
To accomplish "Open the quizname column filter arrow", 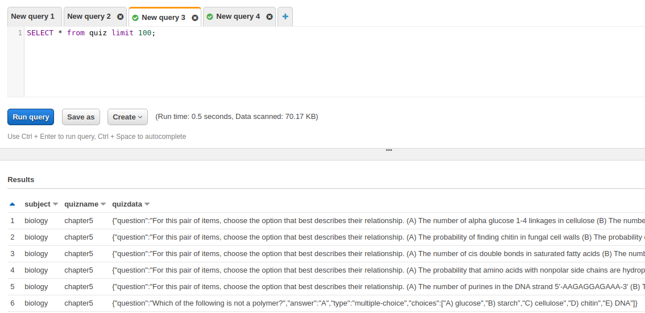I will (x=104, y=204).
